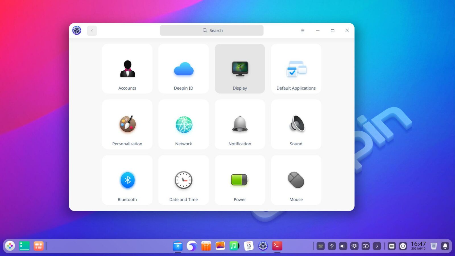Open Default Applications settings
The width and height of the screenshot is (455, 256).
point(296,68)
